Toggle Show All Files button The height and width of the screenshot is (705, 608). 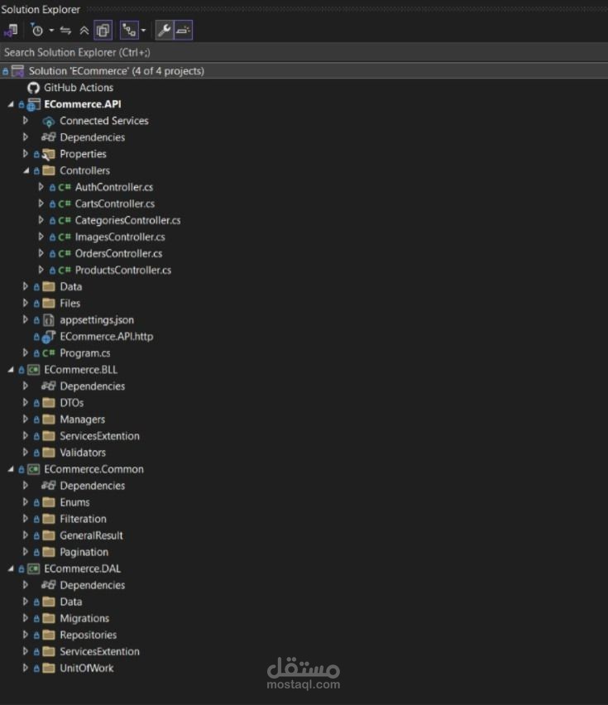point(103,31)
